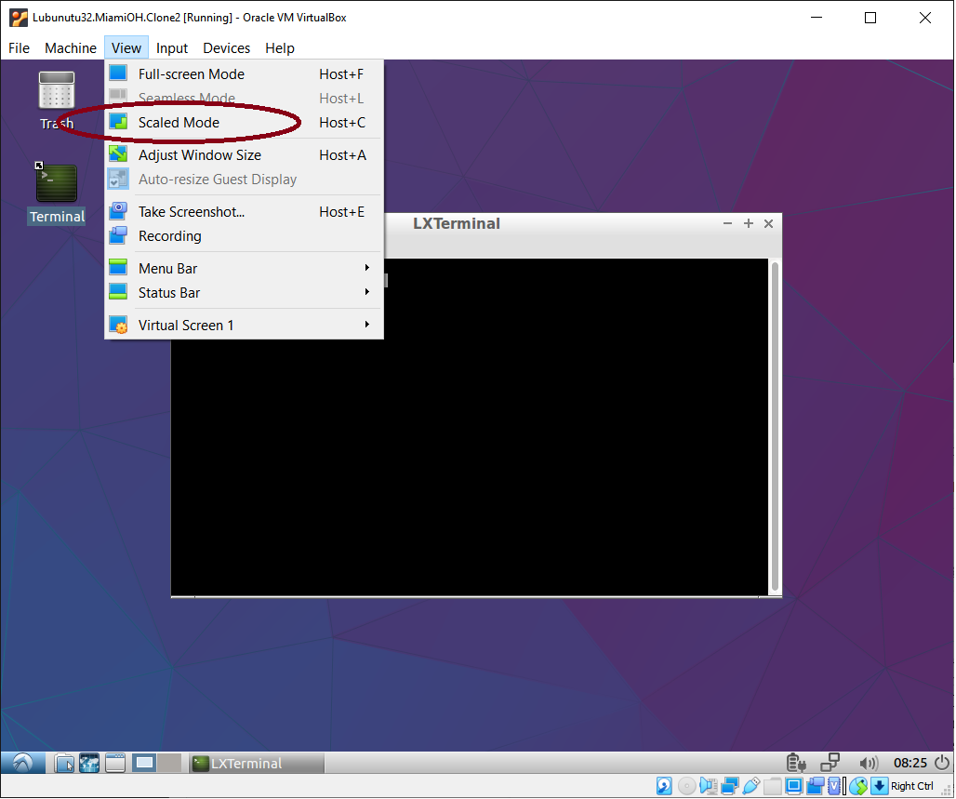Click the show desktop panel icon
Viewport: 956px width, 799px height.
[115, 763]
